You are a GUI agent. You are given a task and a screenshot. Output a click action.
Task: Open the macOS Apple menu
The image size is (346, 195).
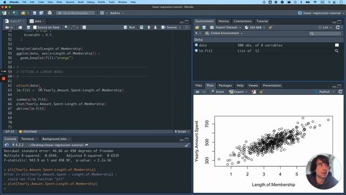coord(4,2)
